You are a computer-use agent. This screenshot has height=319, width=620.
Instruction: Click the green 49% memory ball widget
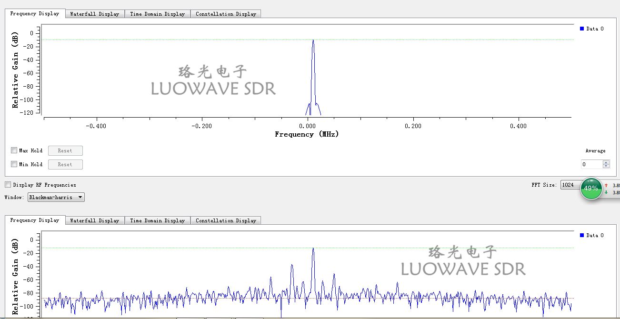tap(591, 188)
